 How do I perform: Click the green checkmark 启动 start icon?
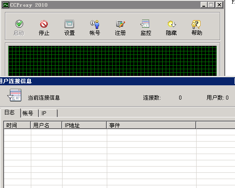coord(19,24)
